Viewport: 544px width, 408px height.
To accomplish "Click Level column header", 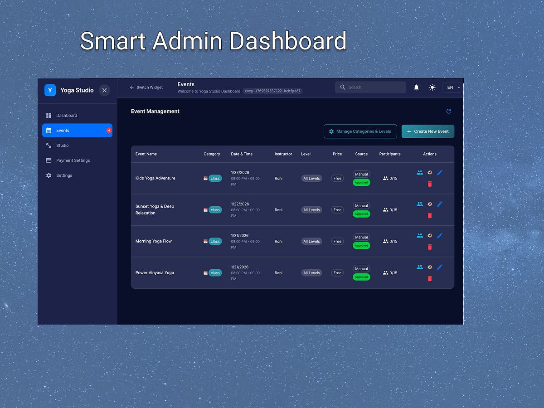I will (x=306, y=154).
